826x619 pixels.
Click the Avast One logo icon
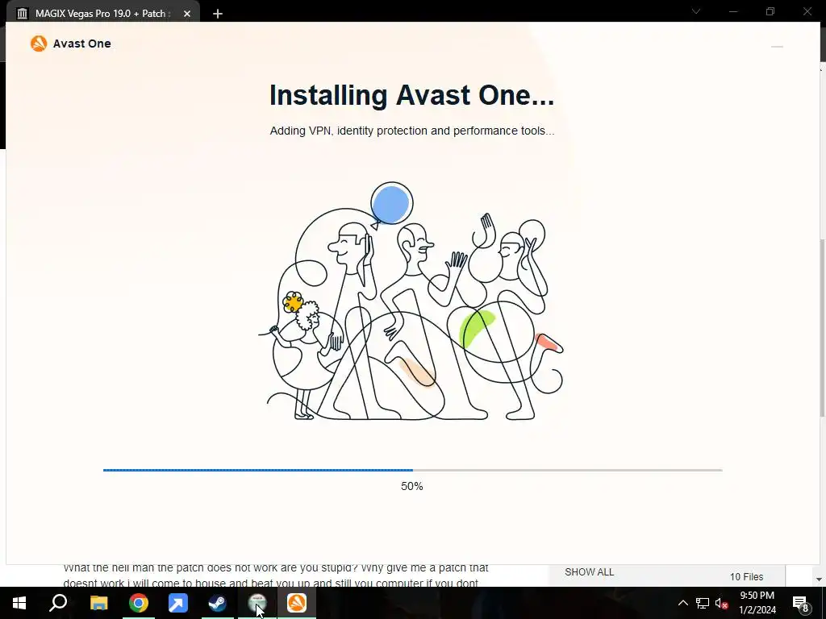click(x=39, y=44)
